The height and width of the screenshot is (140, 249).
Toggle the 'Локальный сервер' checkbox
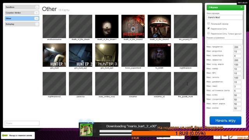pos(209,23)
